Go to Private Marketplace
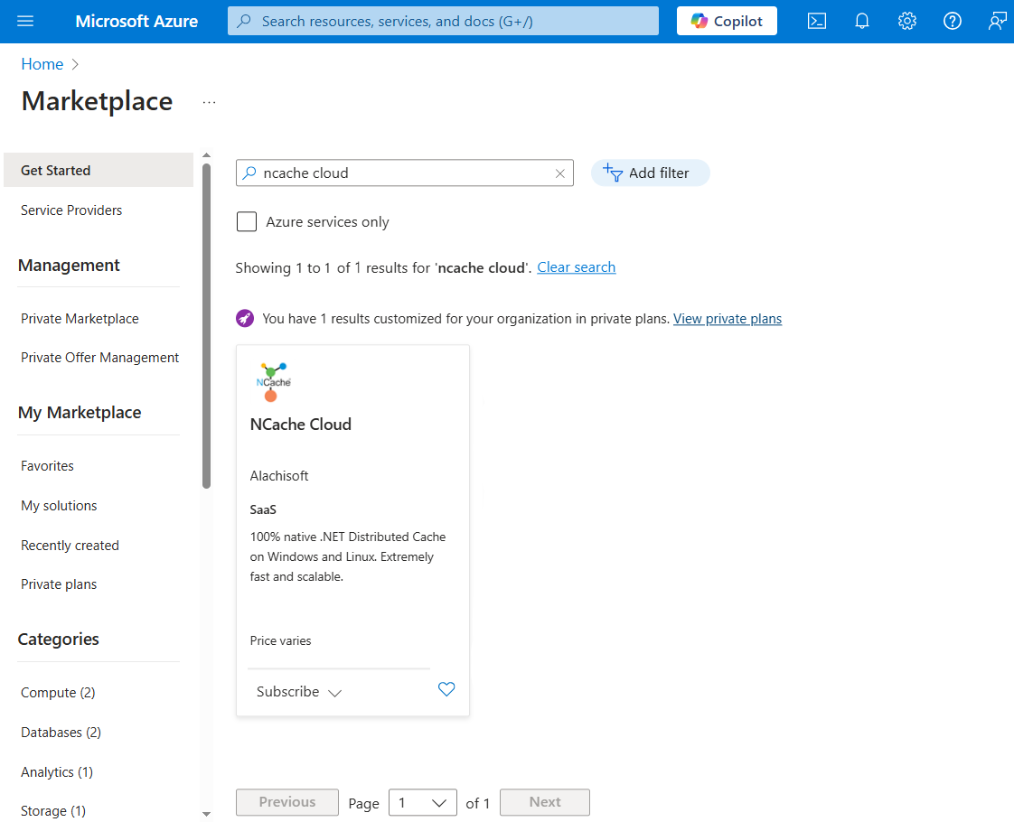1014x822 pixels. click(80, 319)
